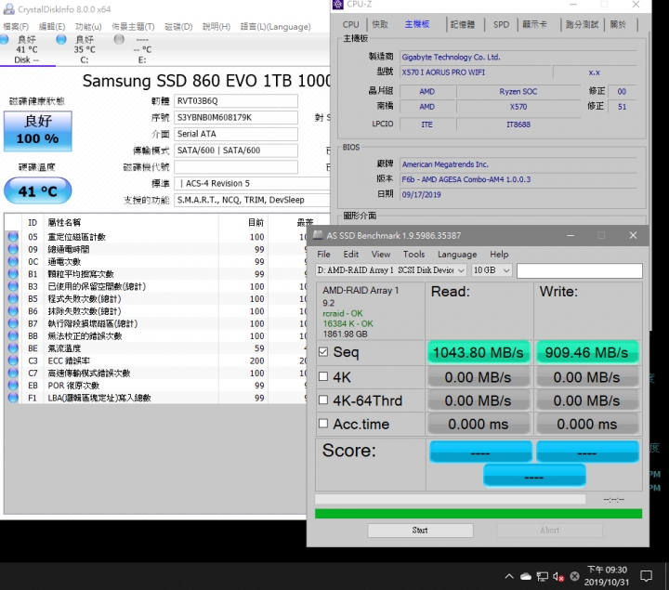
Task: Click the green progress bar in AS SSD
Action: (479, 514)
